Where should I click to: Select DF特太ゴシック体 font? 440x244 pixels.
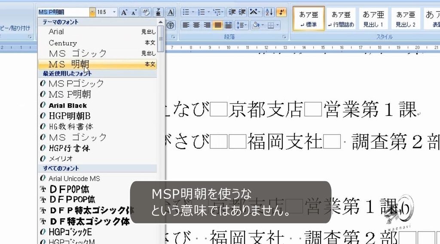(x=98, y=222)
